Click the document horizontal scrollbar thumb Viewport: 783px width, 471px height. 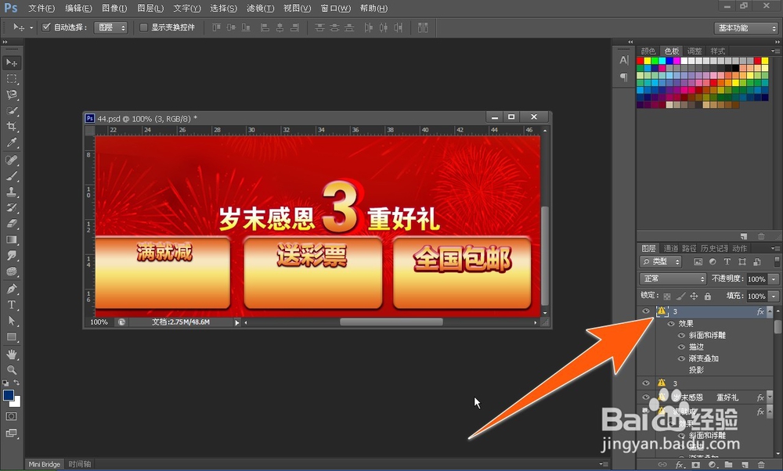(x=391, y=322)
